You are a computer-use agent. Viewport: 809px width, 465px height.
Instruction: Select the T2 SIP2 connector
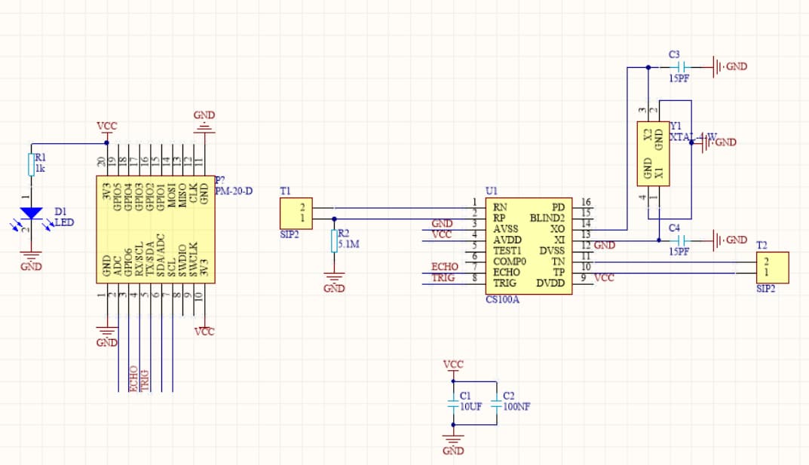click(x=771, y=267)
